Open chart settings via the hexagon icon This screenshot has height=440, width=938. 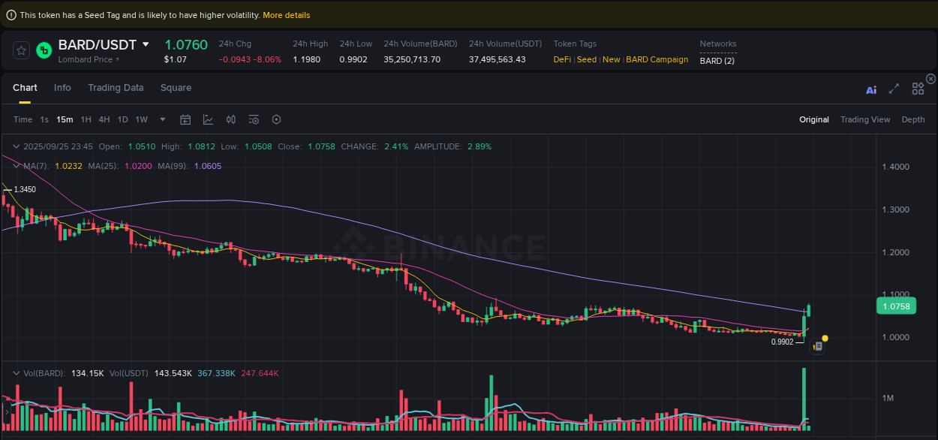coord(275,119)
